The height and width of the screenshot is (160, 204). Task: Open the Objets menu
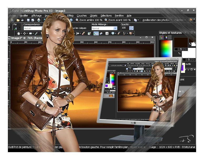94,16
